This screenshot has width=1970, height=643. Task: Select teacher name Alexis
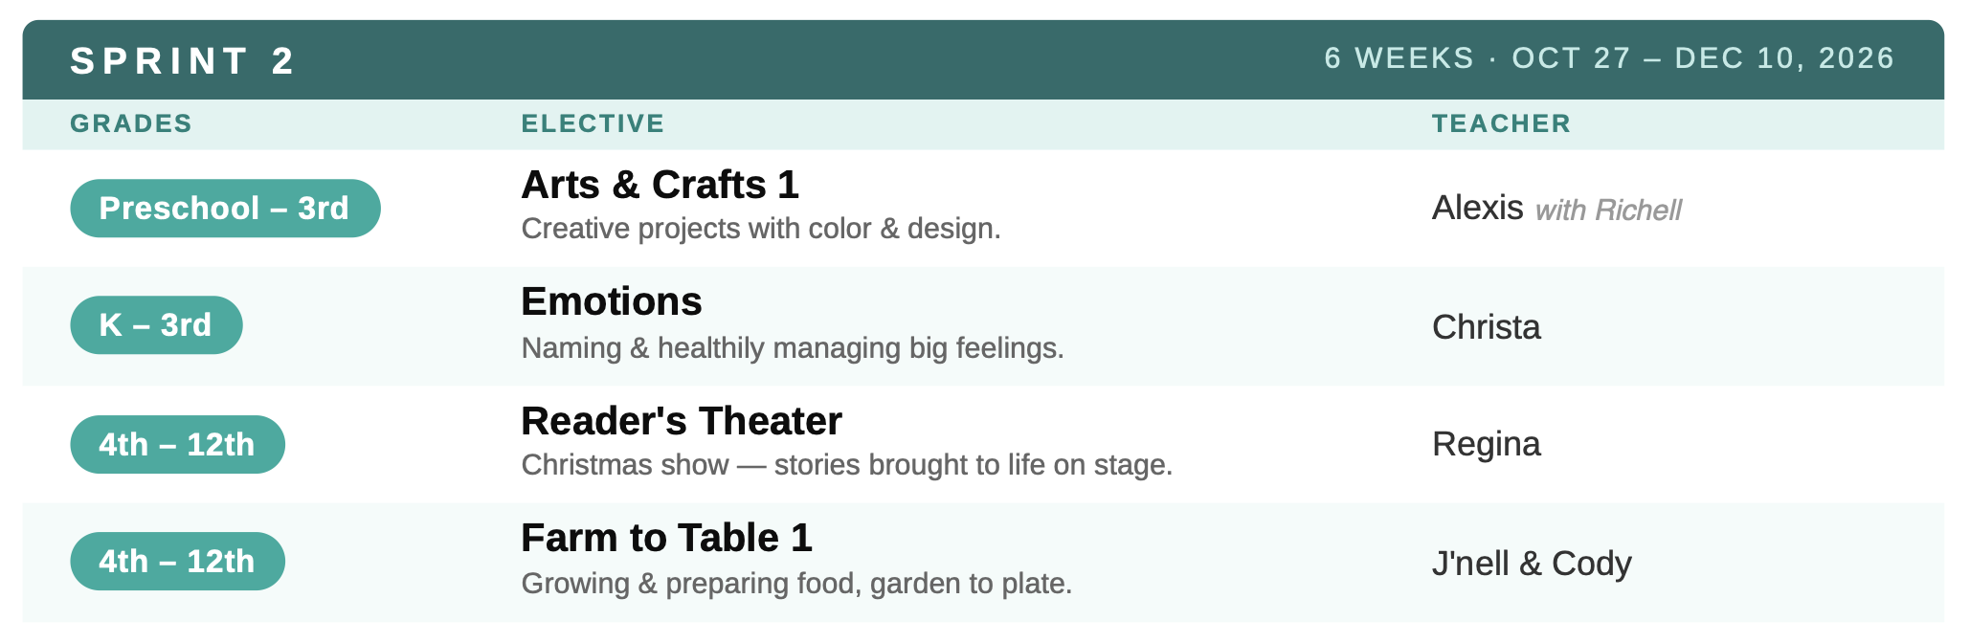tap(1477, 208)
